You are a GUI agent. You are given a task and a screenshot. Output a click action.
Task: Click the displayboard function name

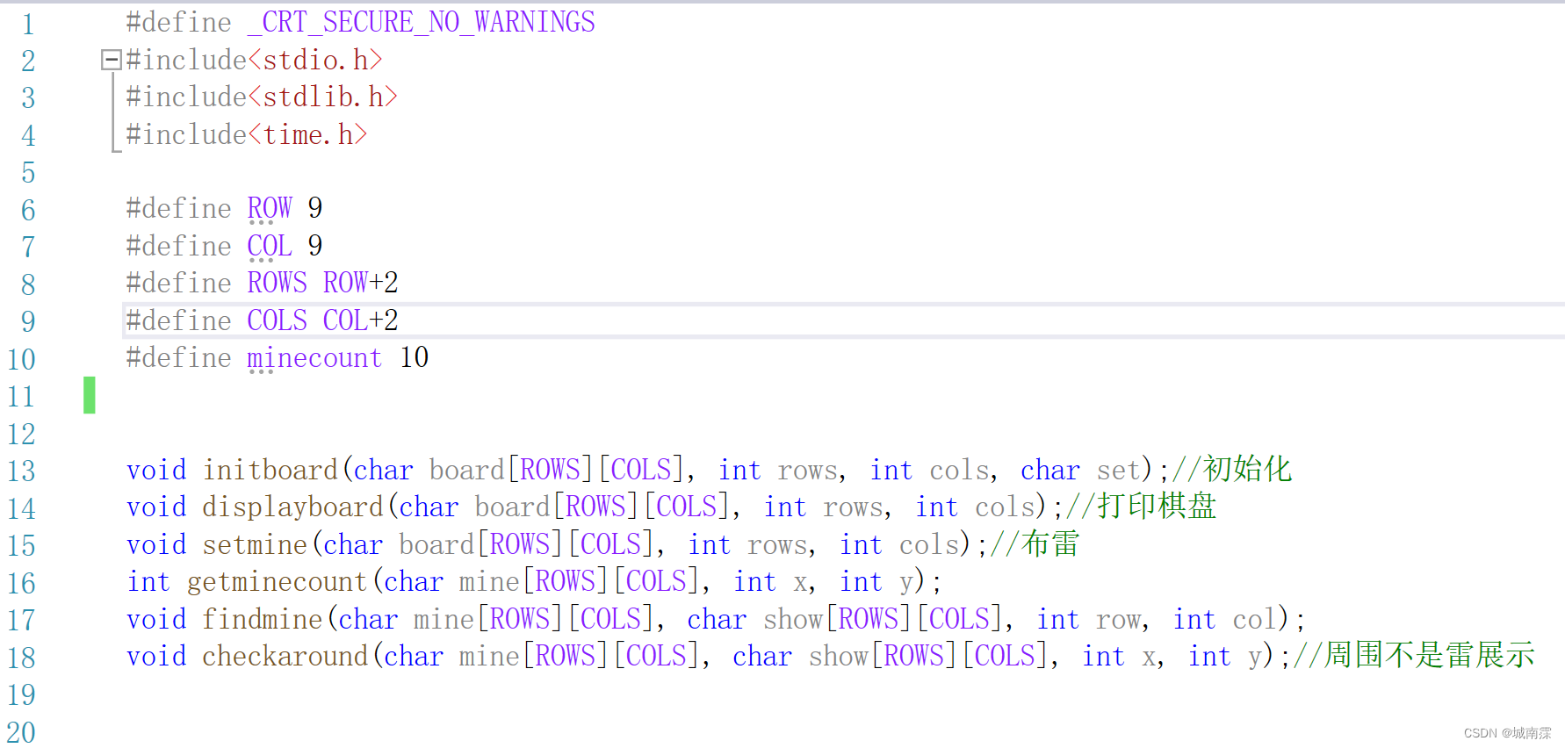click(x=293, y=507)
